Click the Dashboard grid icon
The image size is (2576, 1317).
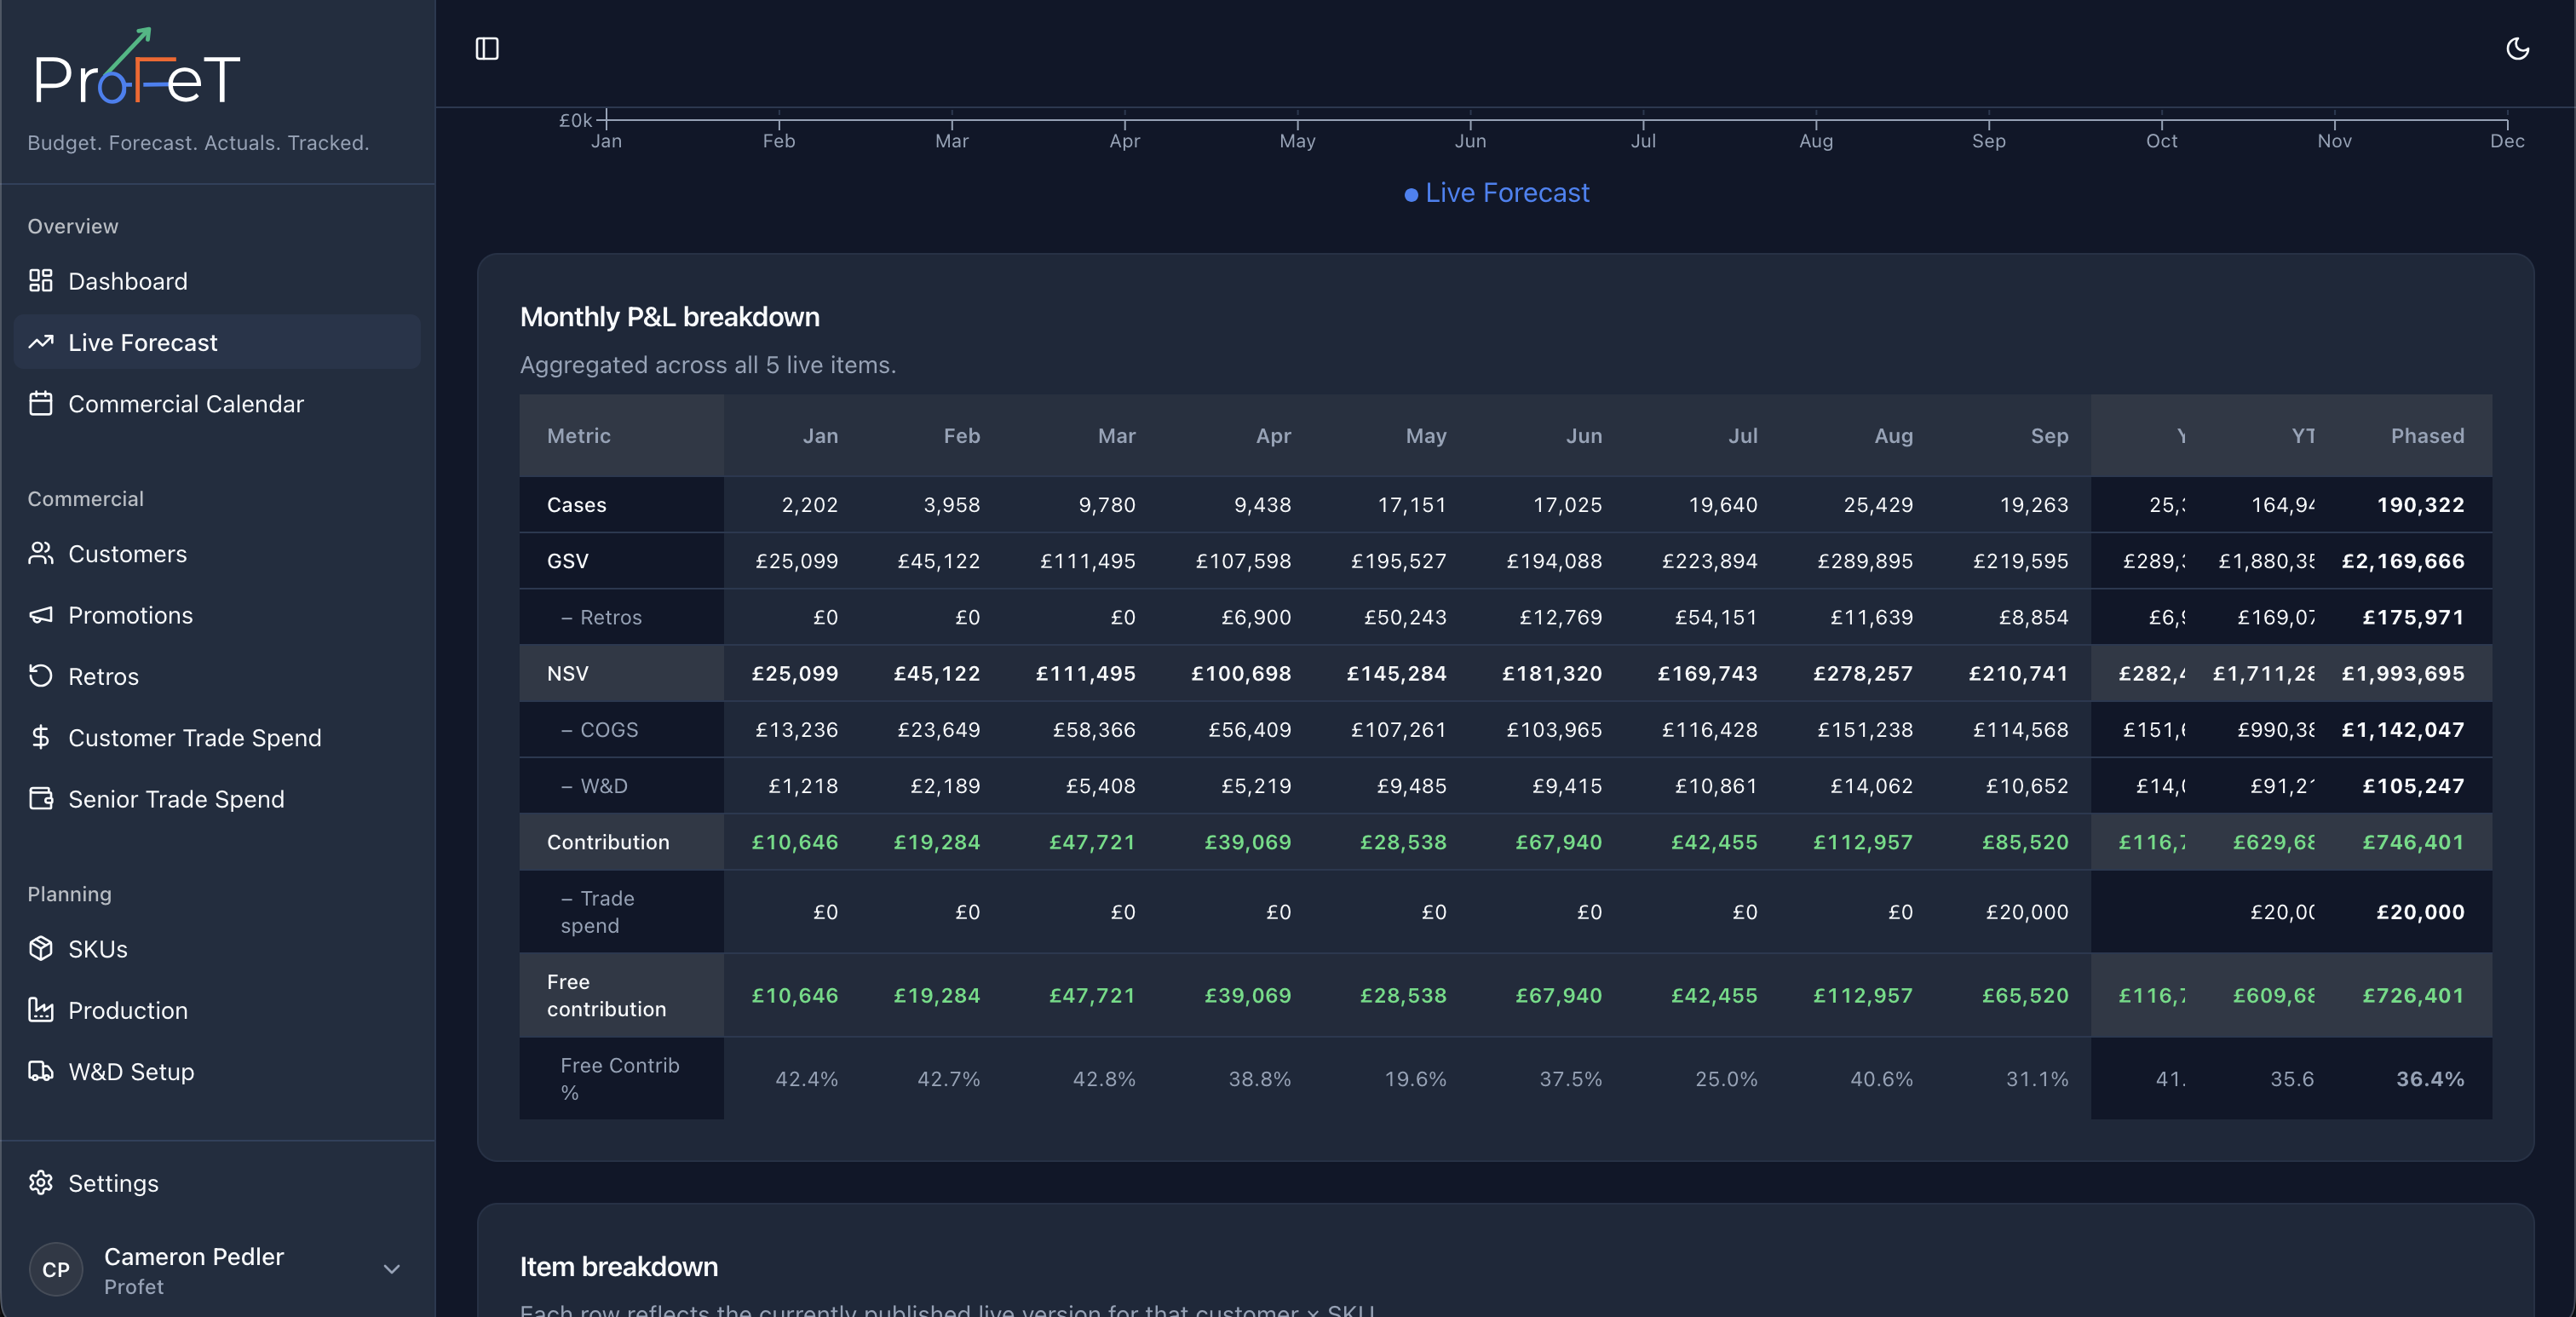click(41, 281)
